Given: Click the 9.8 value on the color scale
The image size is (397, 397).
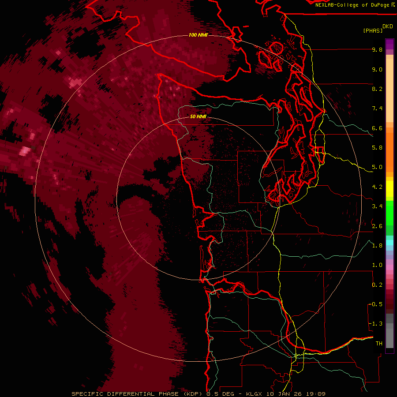Looking at the screenshot, I should pos(377,49).
